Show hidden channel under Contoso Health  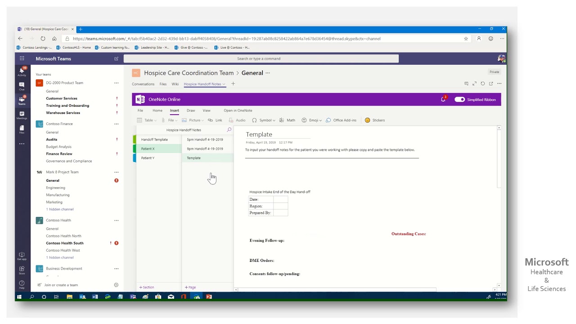pos(60,257)
